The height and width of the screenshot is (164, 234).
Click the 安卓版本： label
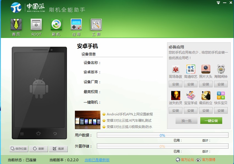(x=92, y=72)
